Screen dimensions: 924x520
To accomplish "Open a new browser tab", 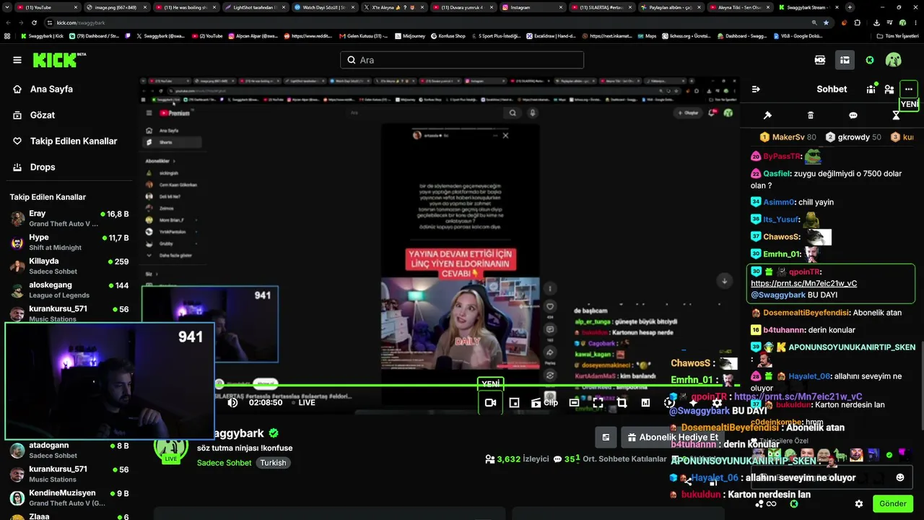I will pos(850,7).
